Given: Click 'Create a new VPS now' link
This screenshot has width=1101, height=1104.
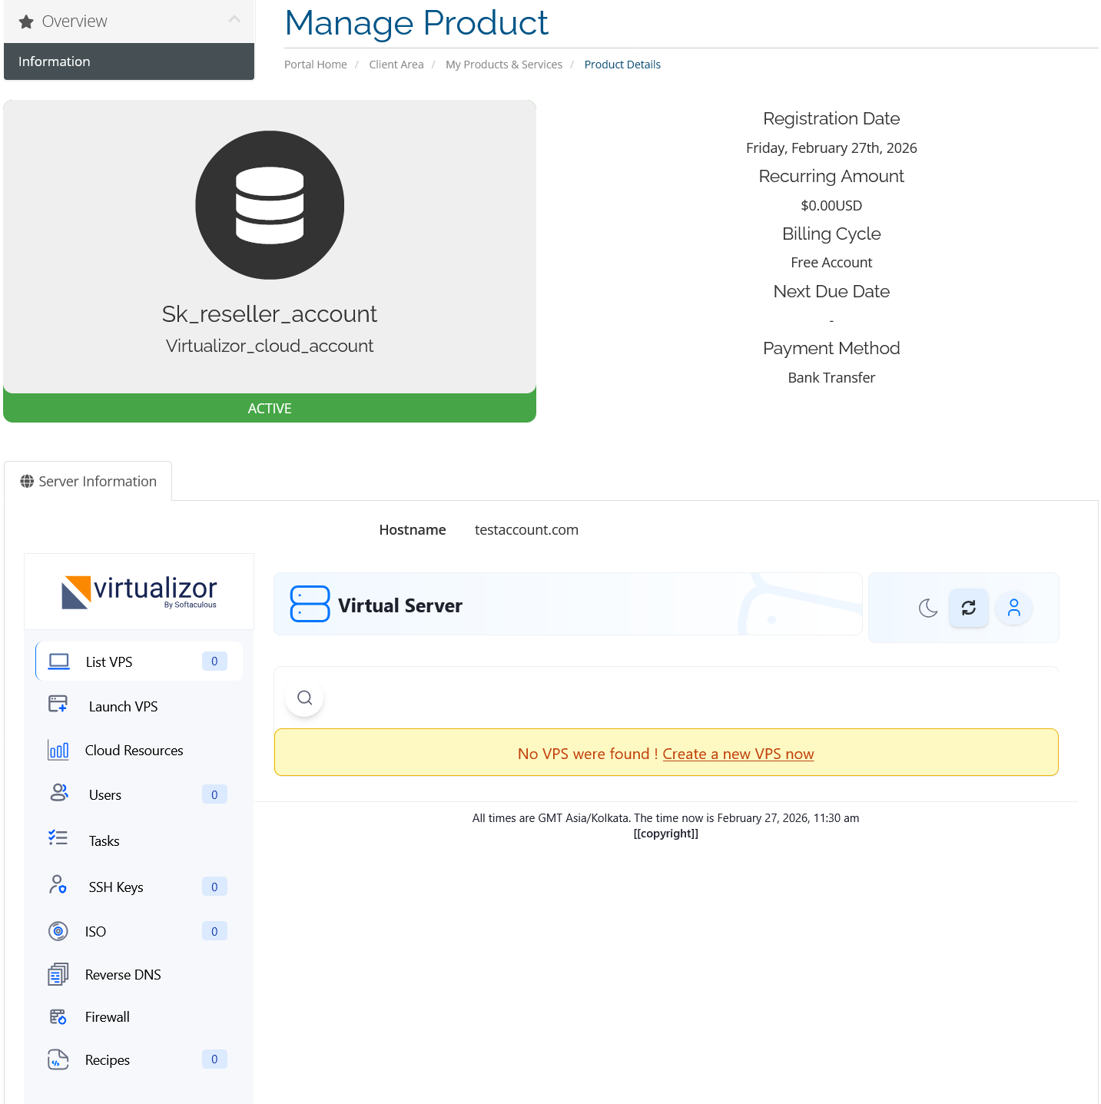Looking at the screenshot, I should (x=738, y=754).
